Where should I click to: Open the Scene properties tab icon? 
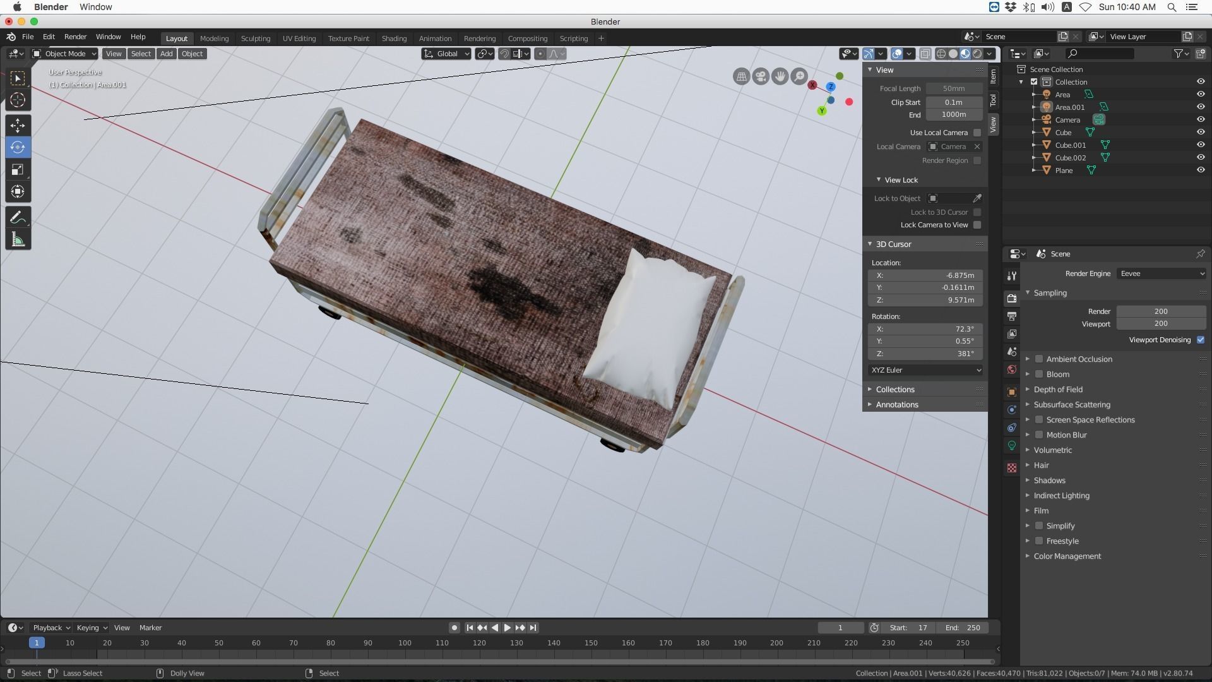click(1012, 352)
